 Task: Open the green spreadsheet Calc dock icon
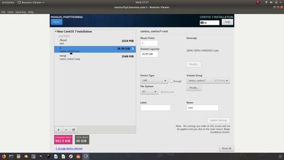pos(63,156)
